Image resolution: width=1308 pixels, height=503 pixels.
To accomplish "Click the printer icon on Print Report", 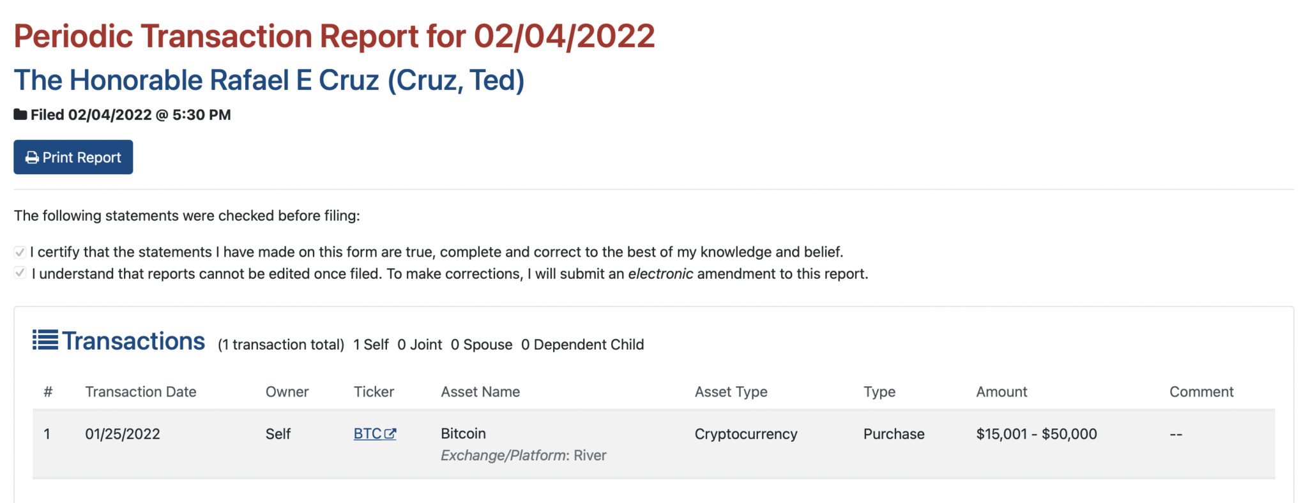I will click(x=32, y=158).
